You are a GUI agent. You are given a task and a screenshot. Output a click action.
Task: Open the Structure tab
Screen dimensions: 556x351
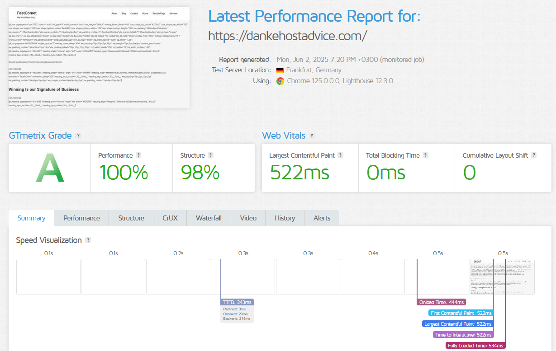pos(131,218)
